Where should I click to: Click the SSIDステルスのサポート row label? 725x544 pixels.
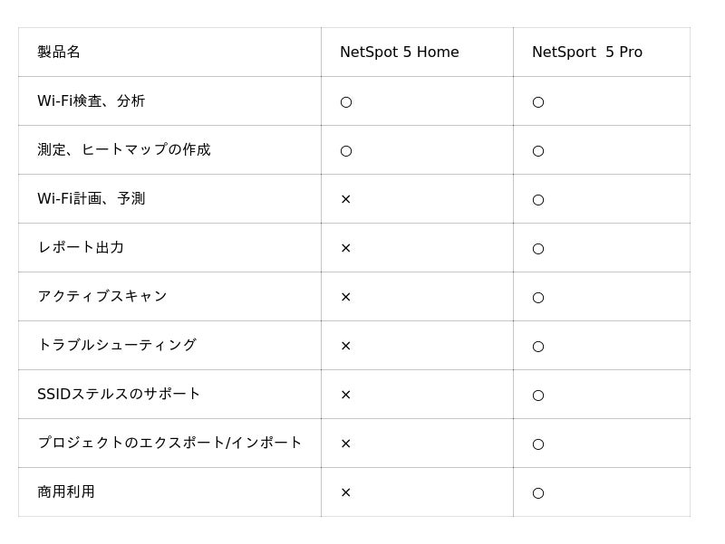coord(119,395)
